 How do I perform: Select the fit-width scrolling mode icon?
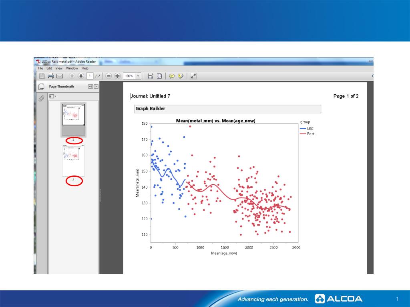point(151,76)
